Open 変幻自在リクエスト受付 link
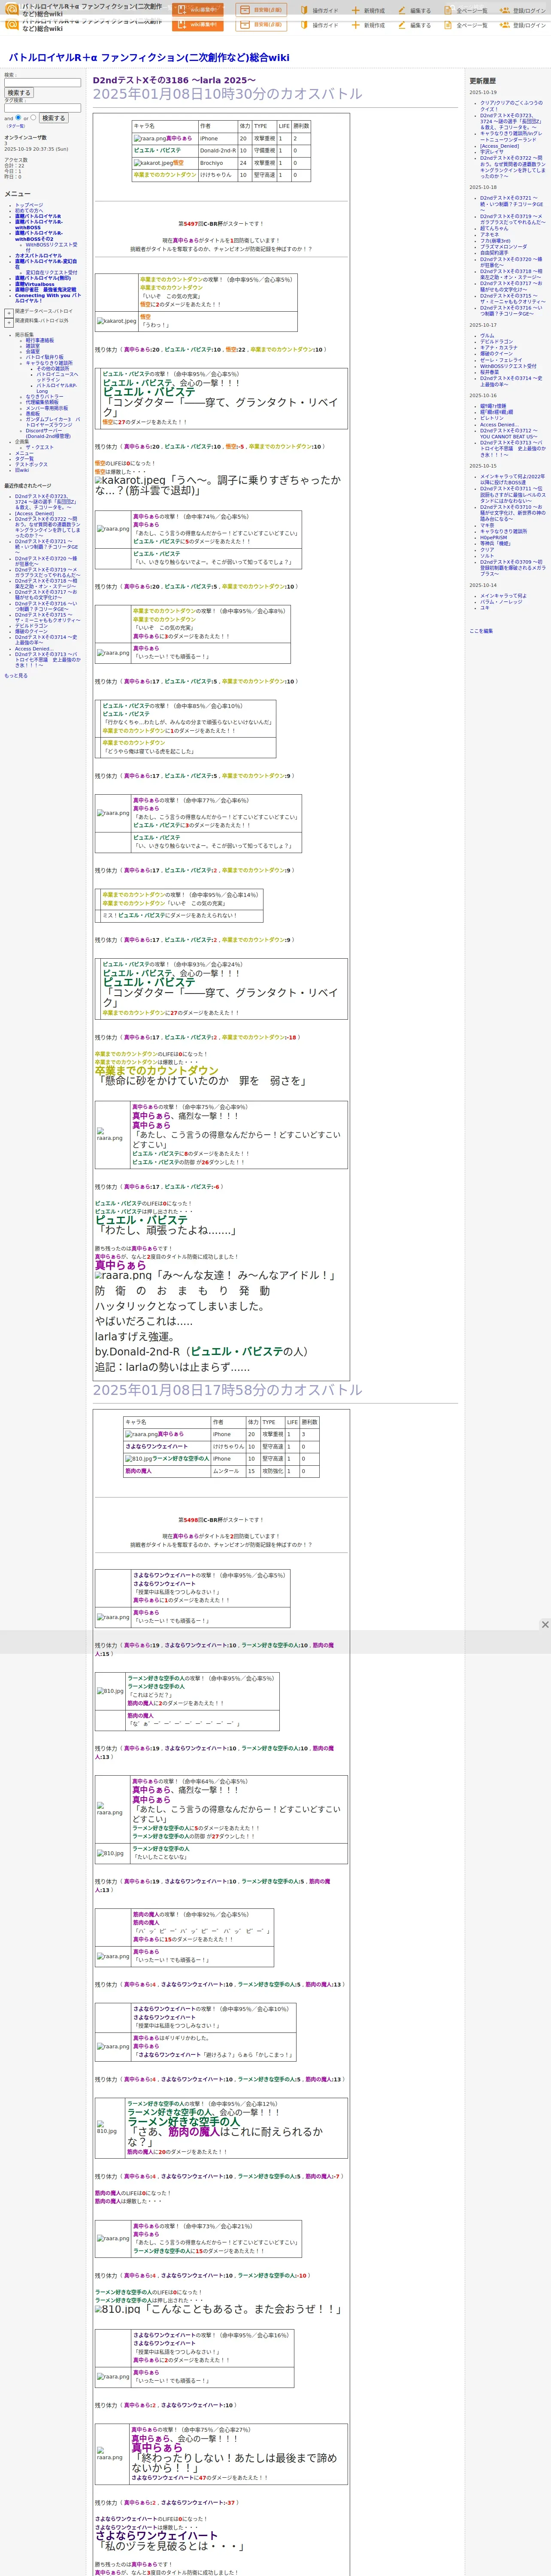 pos(51,273)
